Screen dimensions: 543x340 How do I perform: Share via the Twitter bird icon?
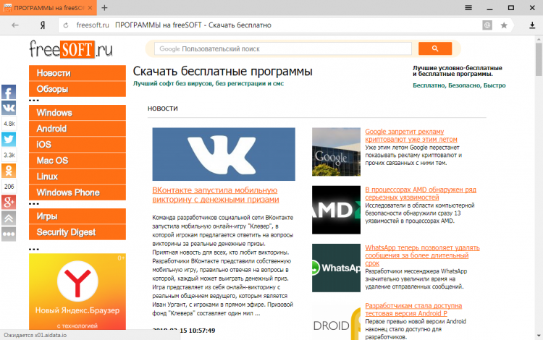coord(9,140)
